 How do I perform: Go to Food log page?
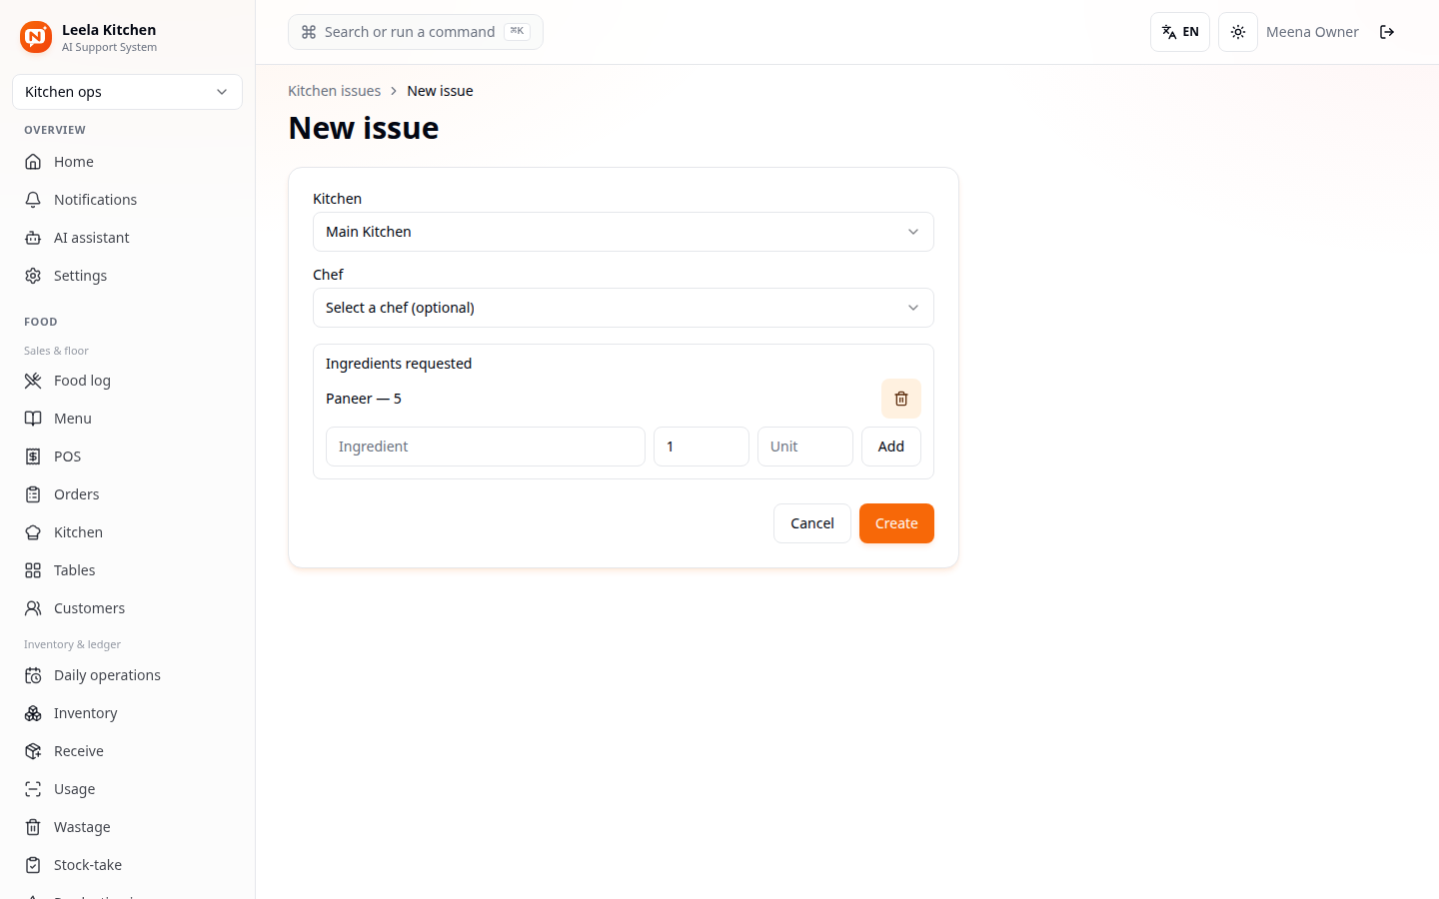tap(127, 381)
